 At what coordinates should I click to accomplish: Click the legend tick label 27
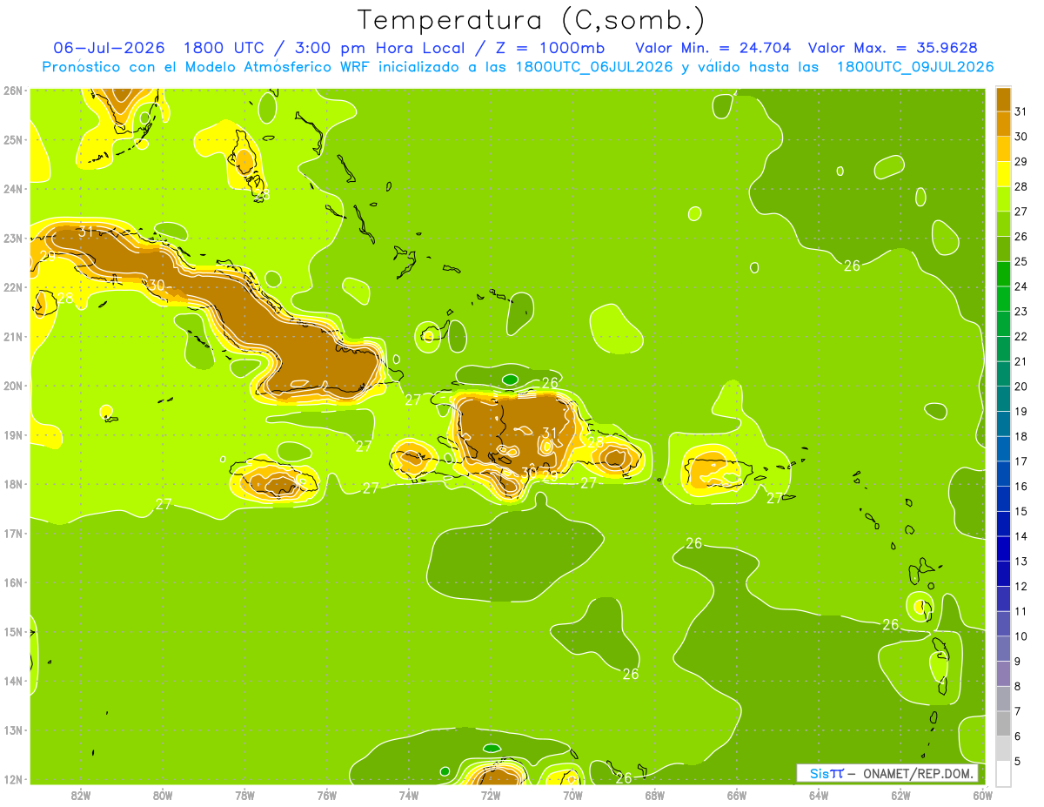click(1021, 212)
